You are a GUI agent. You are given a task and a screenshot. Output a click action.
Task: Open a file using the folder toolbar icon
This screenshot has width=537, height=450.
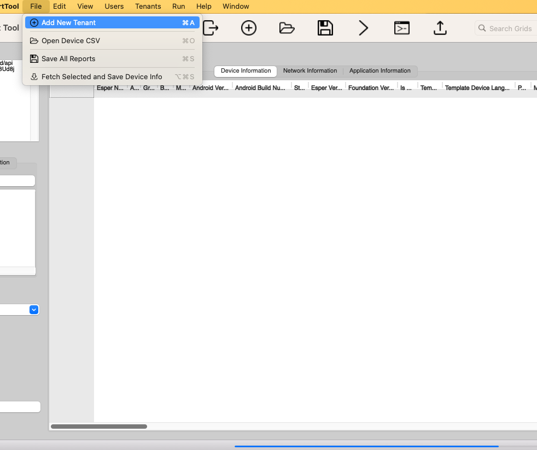click(x=287, y=27)
